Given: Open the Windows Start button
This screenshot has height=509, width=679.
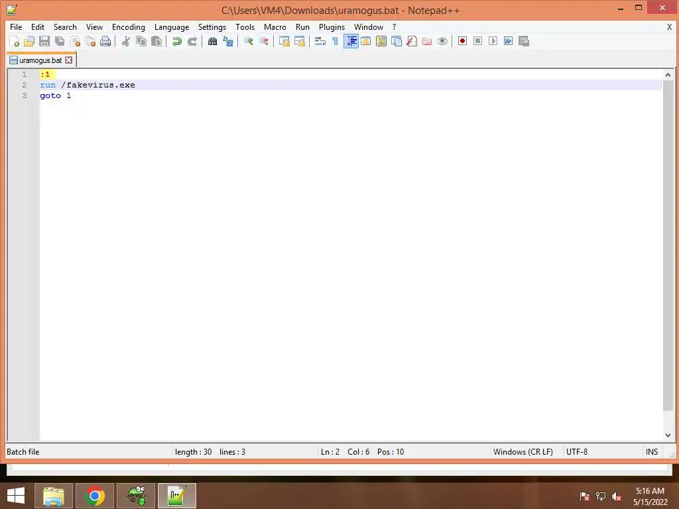Looking at the screenshot, I should pyautogui.click(x=16, y=496).
